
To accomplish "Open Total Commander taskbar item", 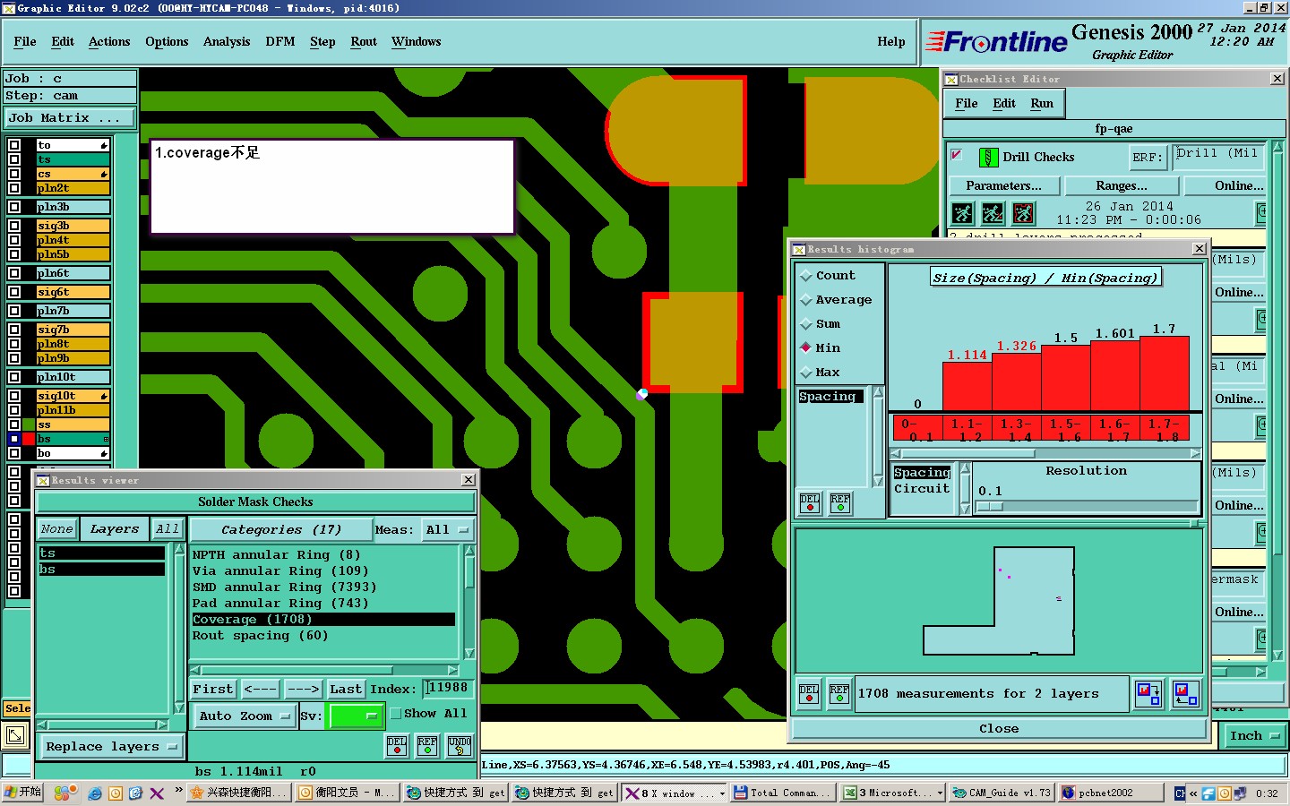I will tap(783, 793).
